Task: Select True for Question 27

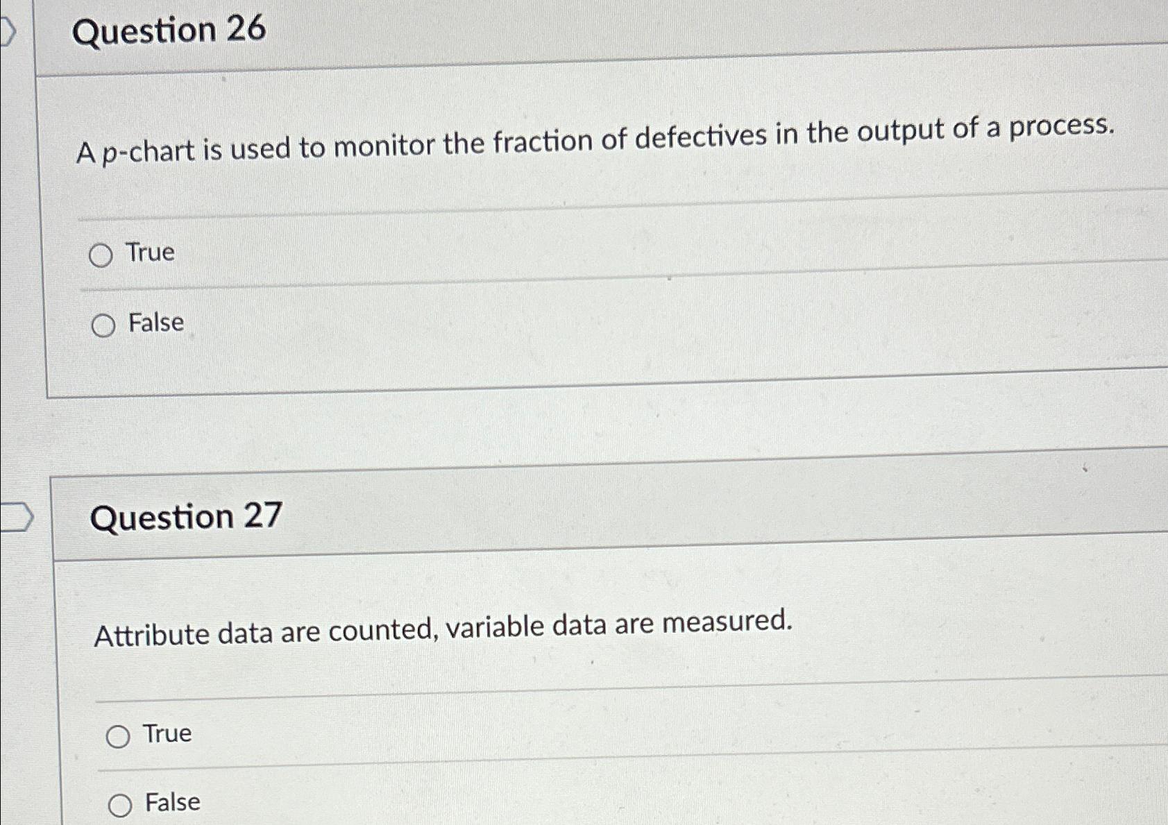Action: [118, 737]
